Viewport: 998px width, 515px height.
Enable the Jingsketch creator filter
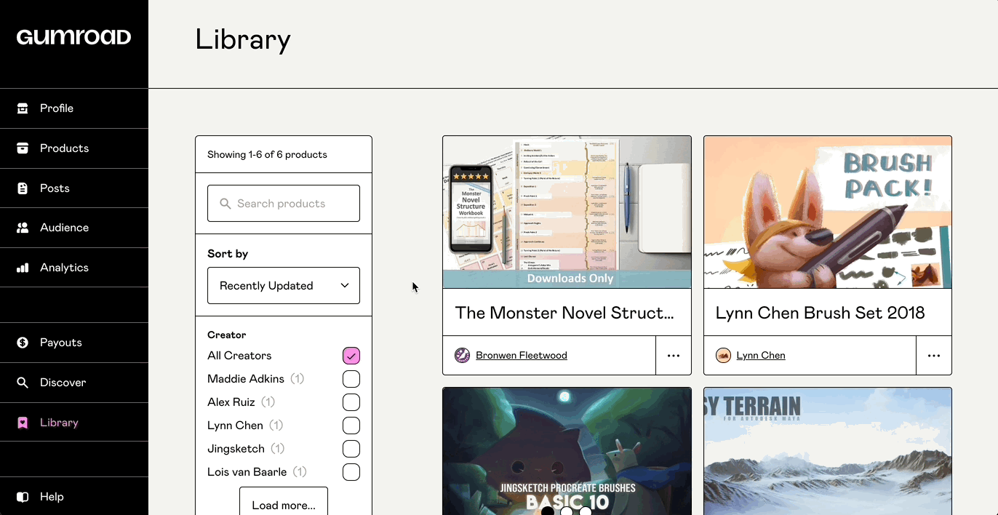pyautogui.click(x=351, y=449)
